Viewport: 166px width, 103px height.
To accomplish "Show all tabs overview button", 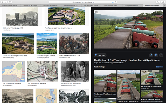I will click(x=163, y=2).
